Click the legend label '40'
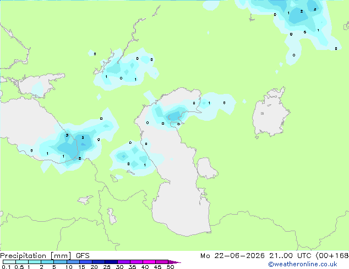349x269 pixels. (x=145, y=267)
